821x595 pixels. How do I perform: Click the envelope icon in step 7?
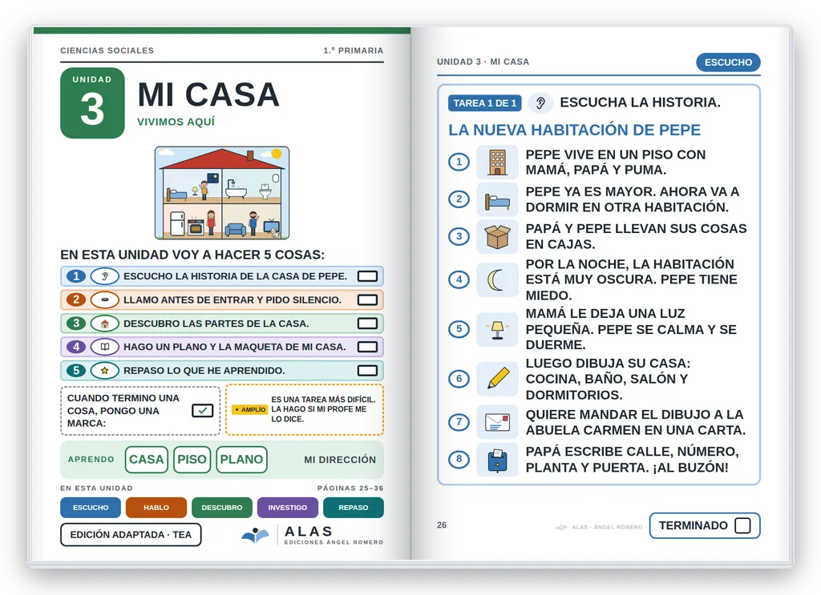497,422
